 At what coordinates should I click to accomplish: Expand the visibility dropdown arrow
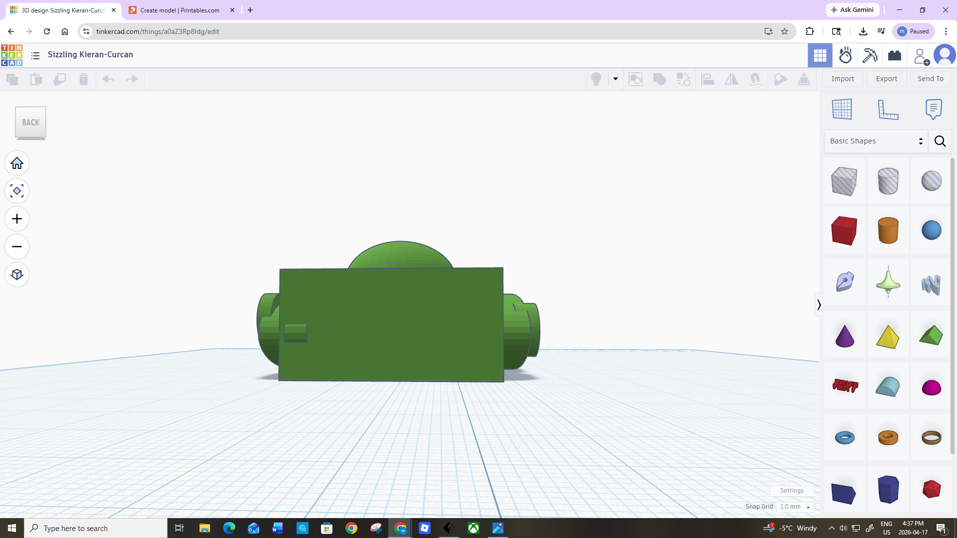tap(615, 79)
